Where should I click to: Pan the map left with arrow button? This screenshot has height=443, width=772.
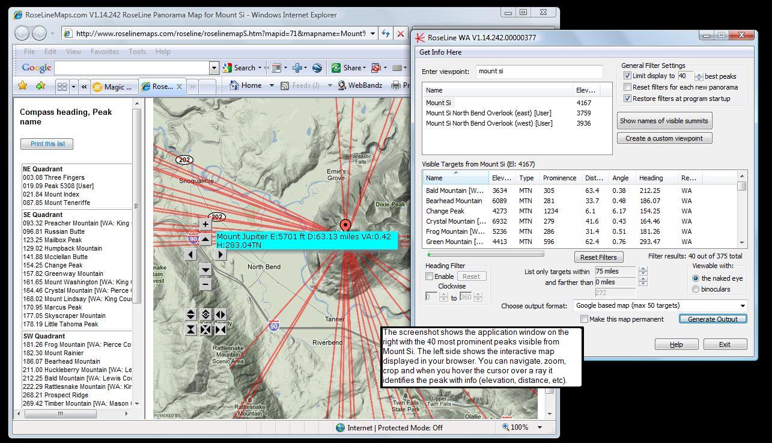point(190,254)
